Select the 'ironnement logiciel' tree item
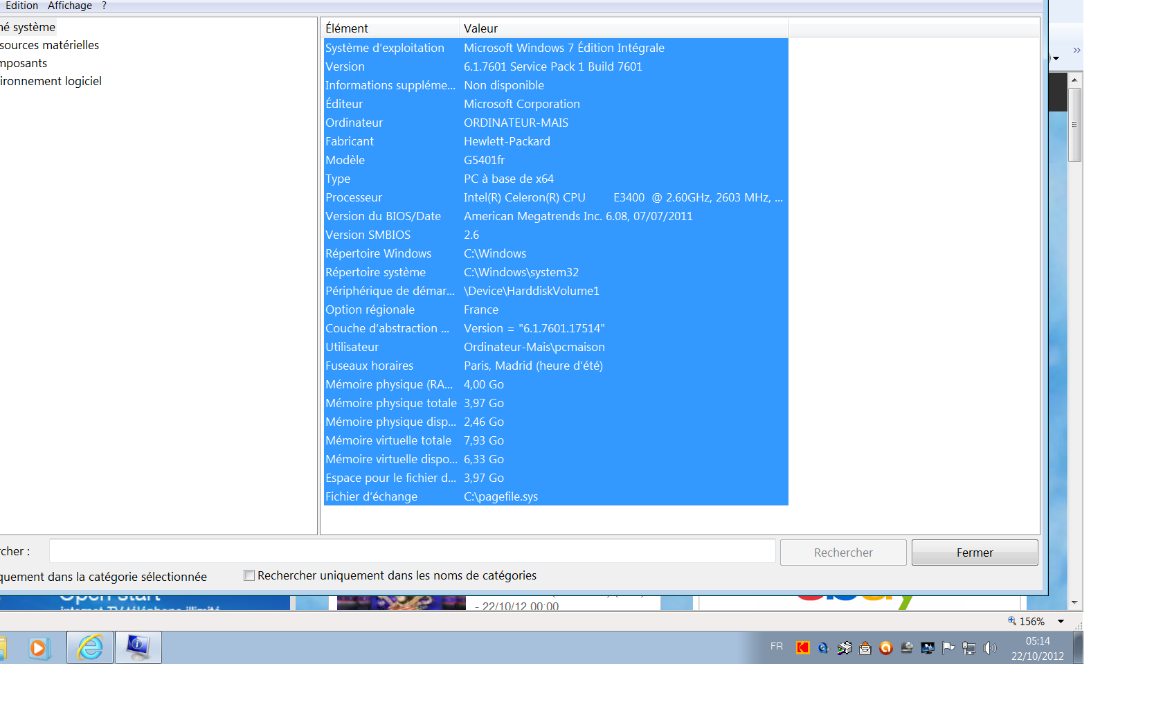 pyautogui.click(x=51, y=81)
